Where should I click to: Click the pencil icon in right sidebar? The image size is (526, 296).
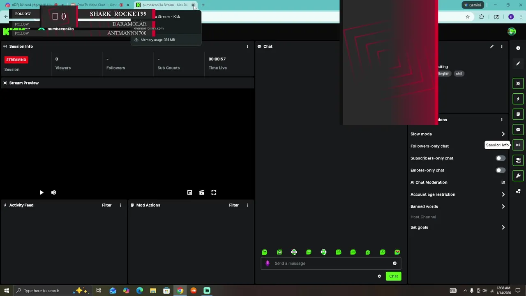(x=518, y=64)
